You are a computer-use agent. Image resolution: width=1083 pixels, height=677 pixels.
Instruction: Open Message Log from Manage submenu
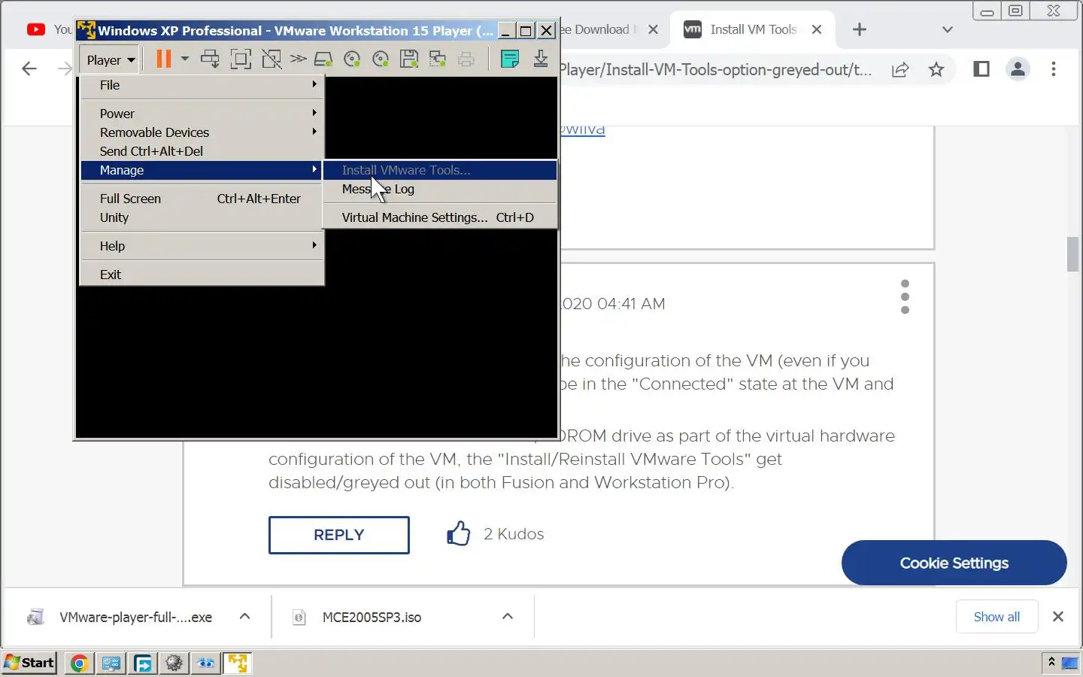pyautogui.click(x=440, y=189)
